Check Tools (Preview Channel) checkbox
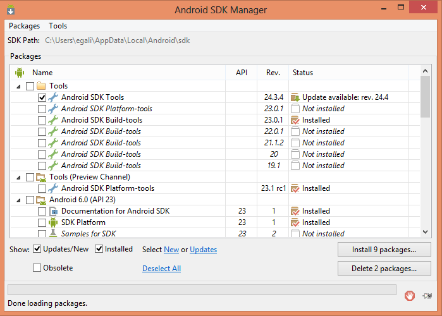This screenshot has width=442, height=316. [x=30, y=177]
